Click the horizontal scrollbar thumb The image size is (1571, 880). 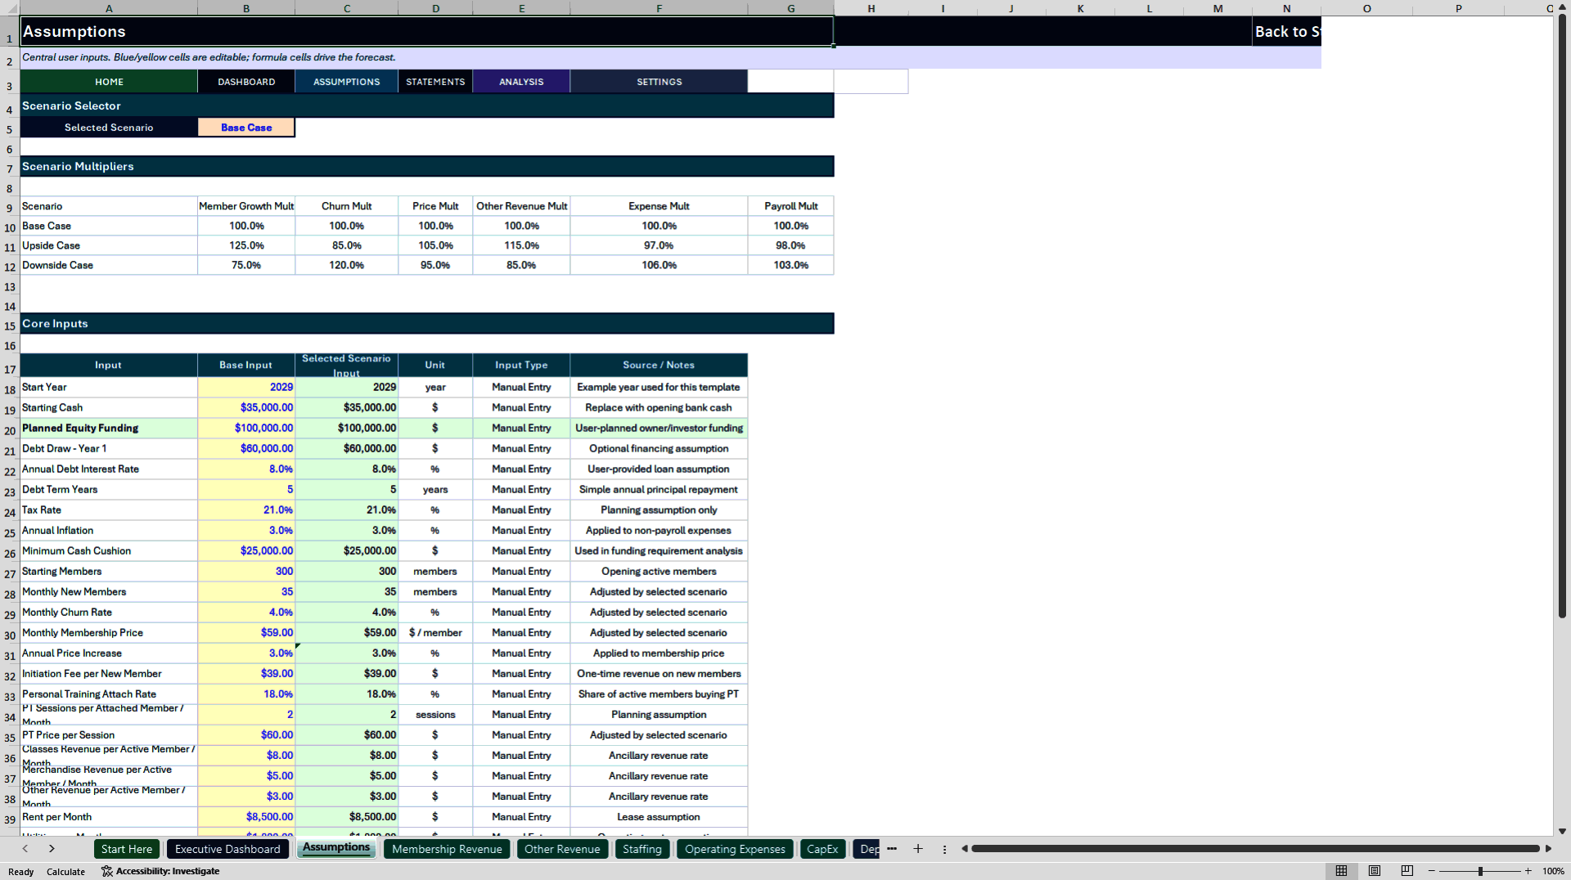1255,849
